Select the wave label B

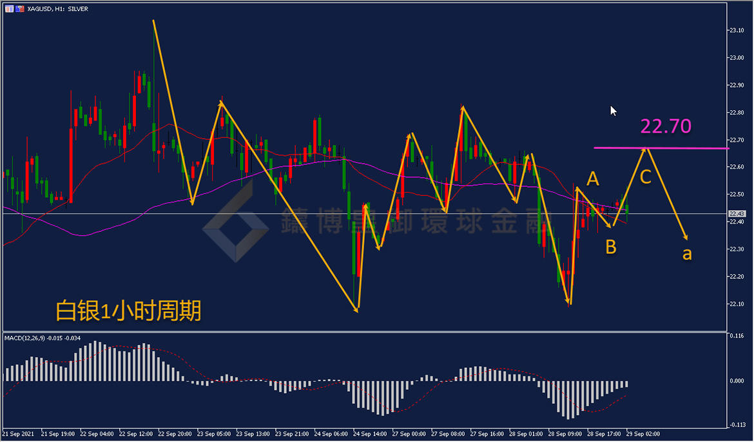pos(611,246)
